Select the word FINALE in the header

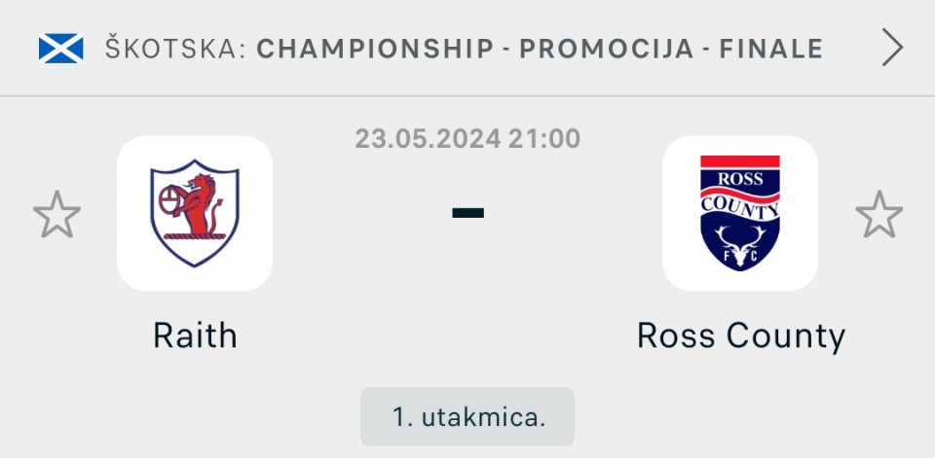[771, 49]
